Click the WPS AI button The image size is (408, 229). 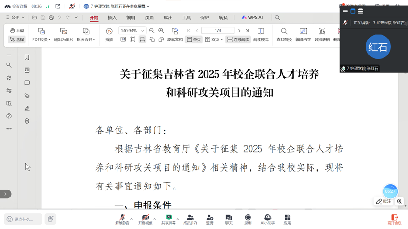252,18
